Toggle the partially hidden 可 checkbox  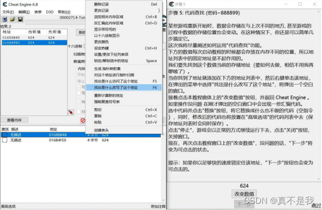tap(79, 87)
